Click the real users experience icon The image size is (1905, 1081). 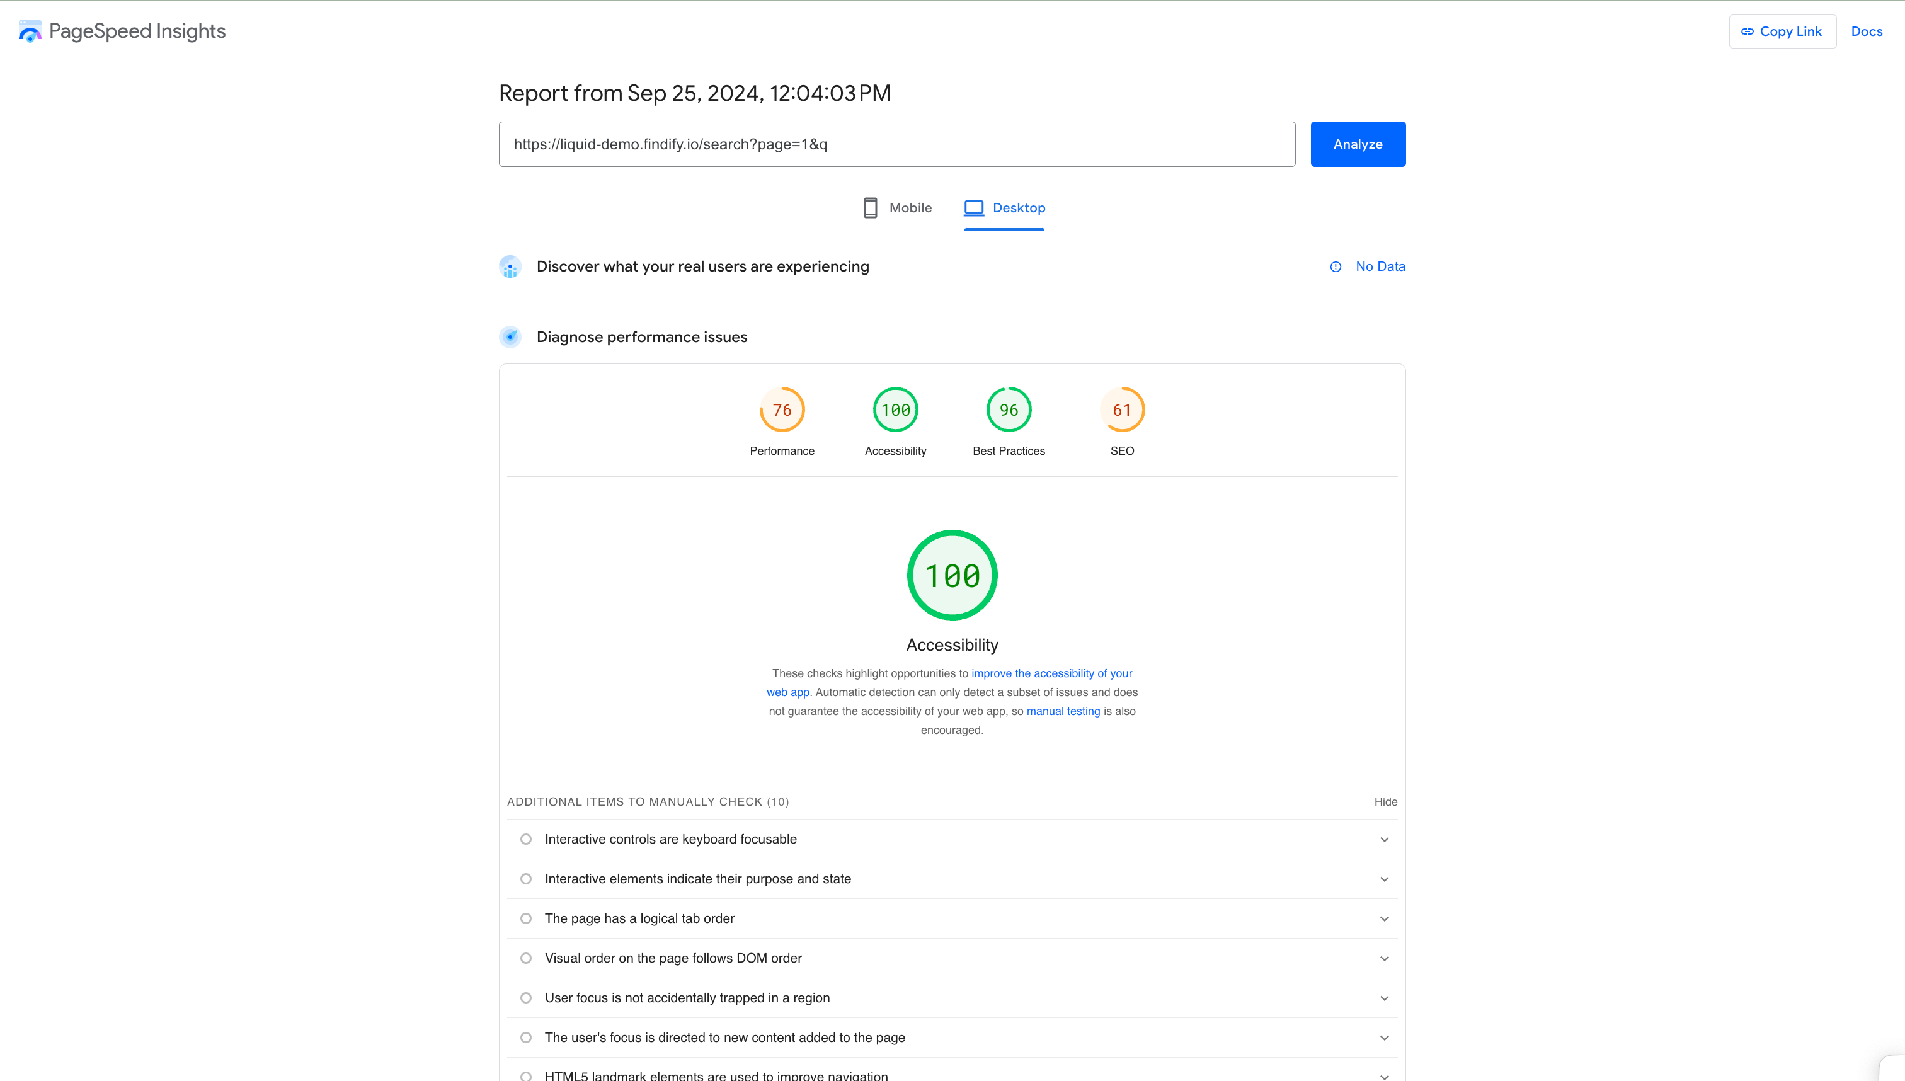(x=510, y=266)
